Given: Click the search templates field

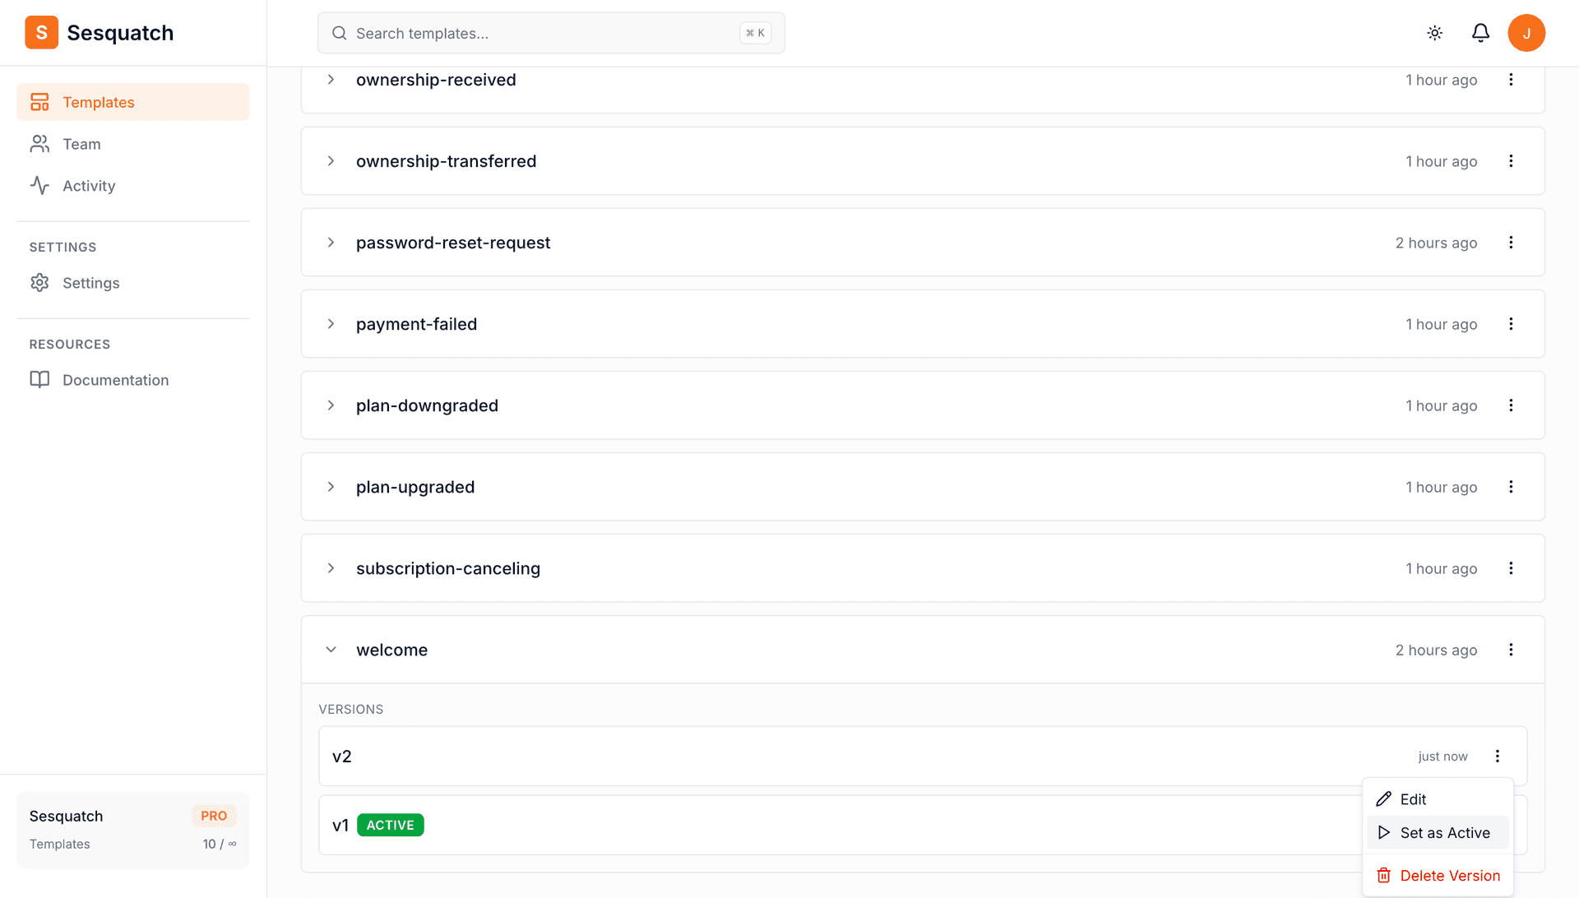Looking at the screenshot, I should click(550, 33).
